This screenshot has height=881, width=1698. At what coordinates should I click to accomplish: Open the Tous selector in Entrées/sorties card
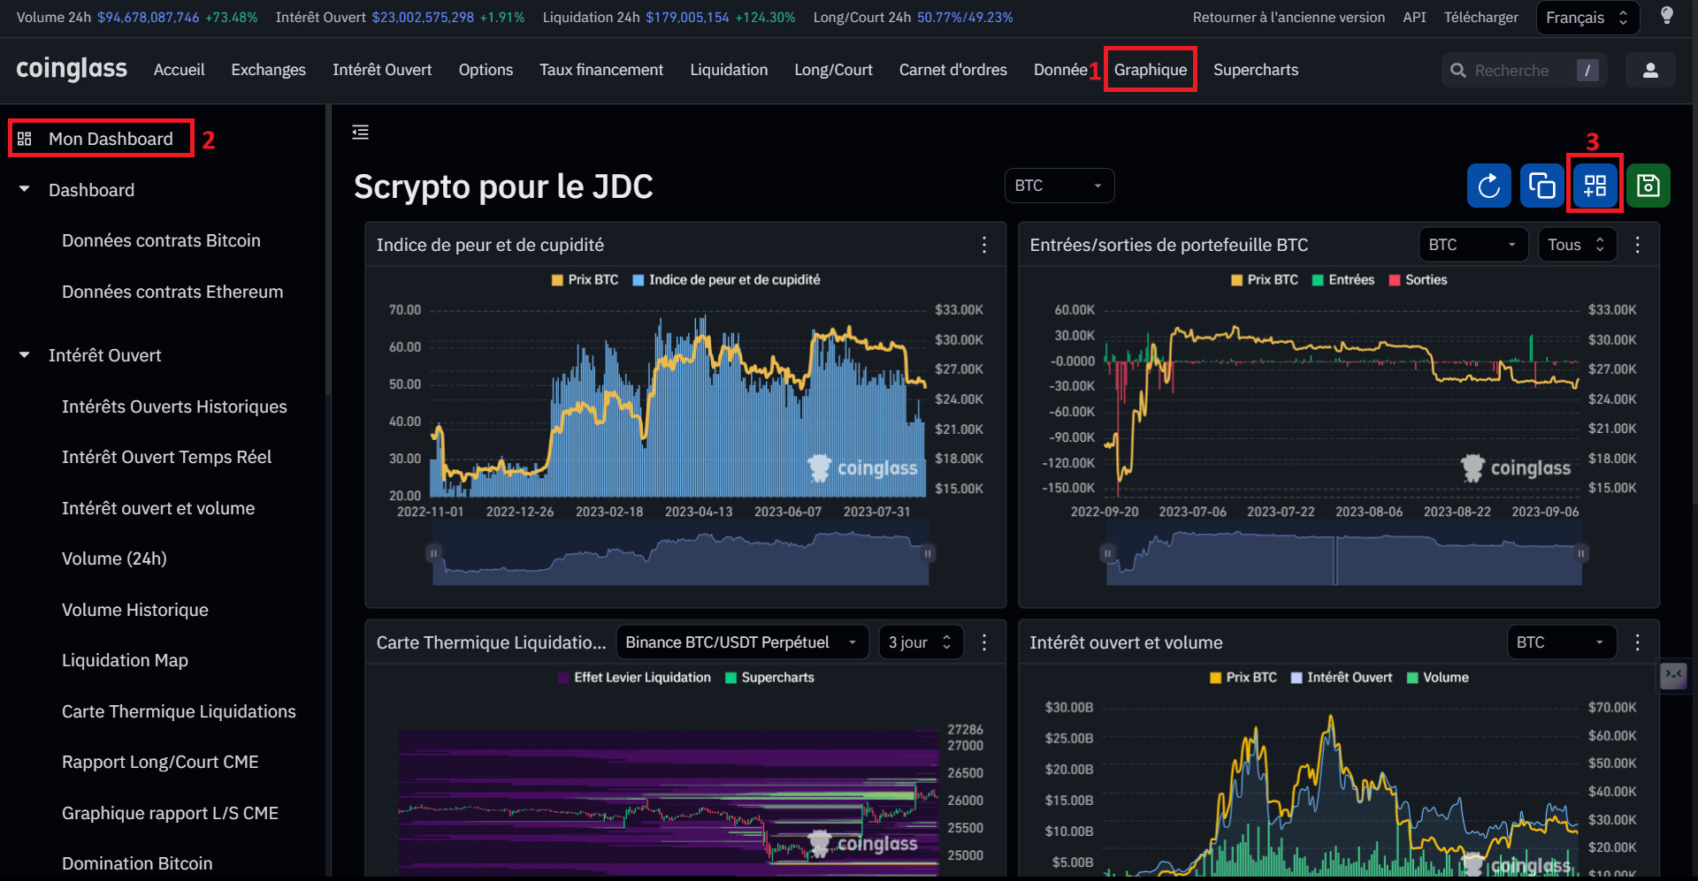[x=1578, y=245]
